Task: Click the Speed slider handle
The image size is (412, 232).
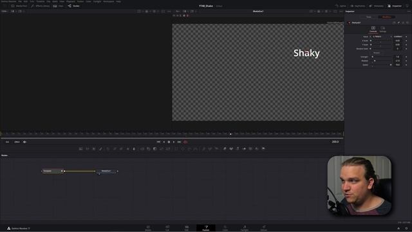Action: point(391,64)
